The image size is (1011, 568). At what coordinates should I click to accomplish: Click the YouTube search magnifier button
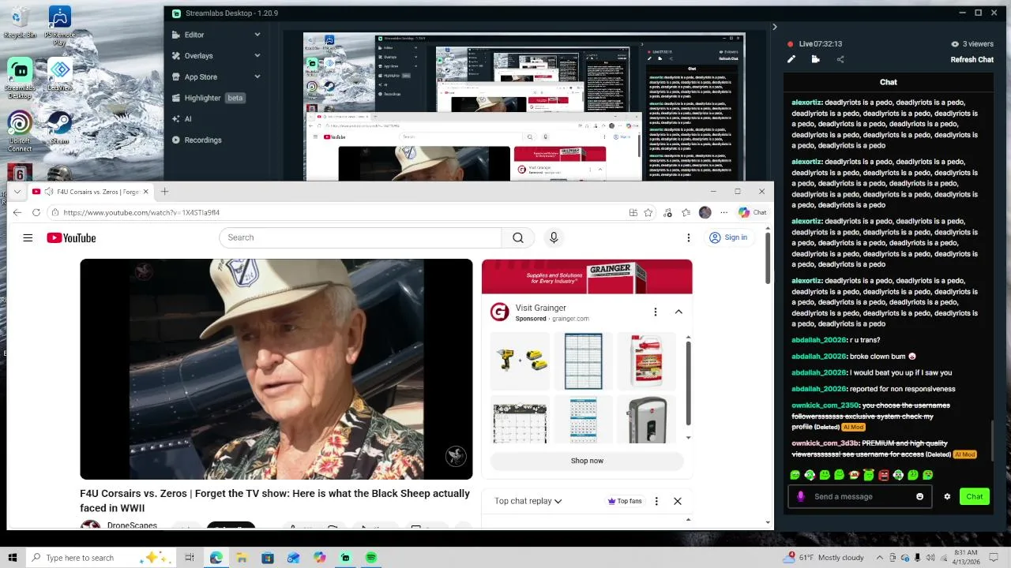point(518,237)
